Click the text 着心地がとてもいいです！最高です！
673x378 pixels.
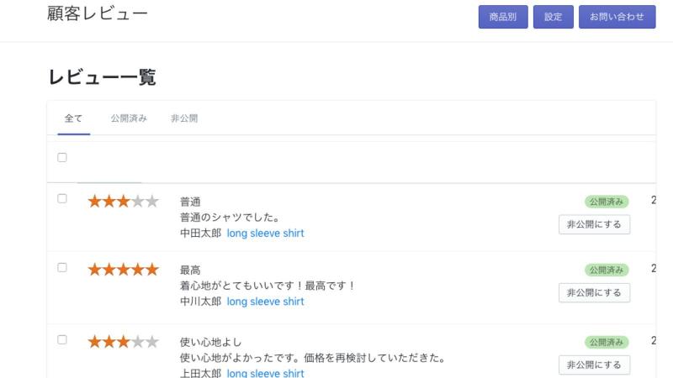[268, 286]
